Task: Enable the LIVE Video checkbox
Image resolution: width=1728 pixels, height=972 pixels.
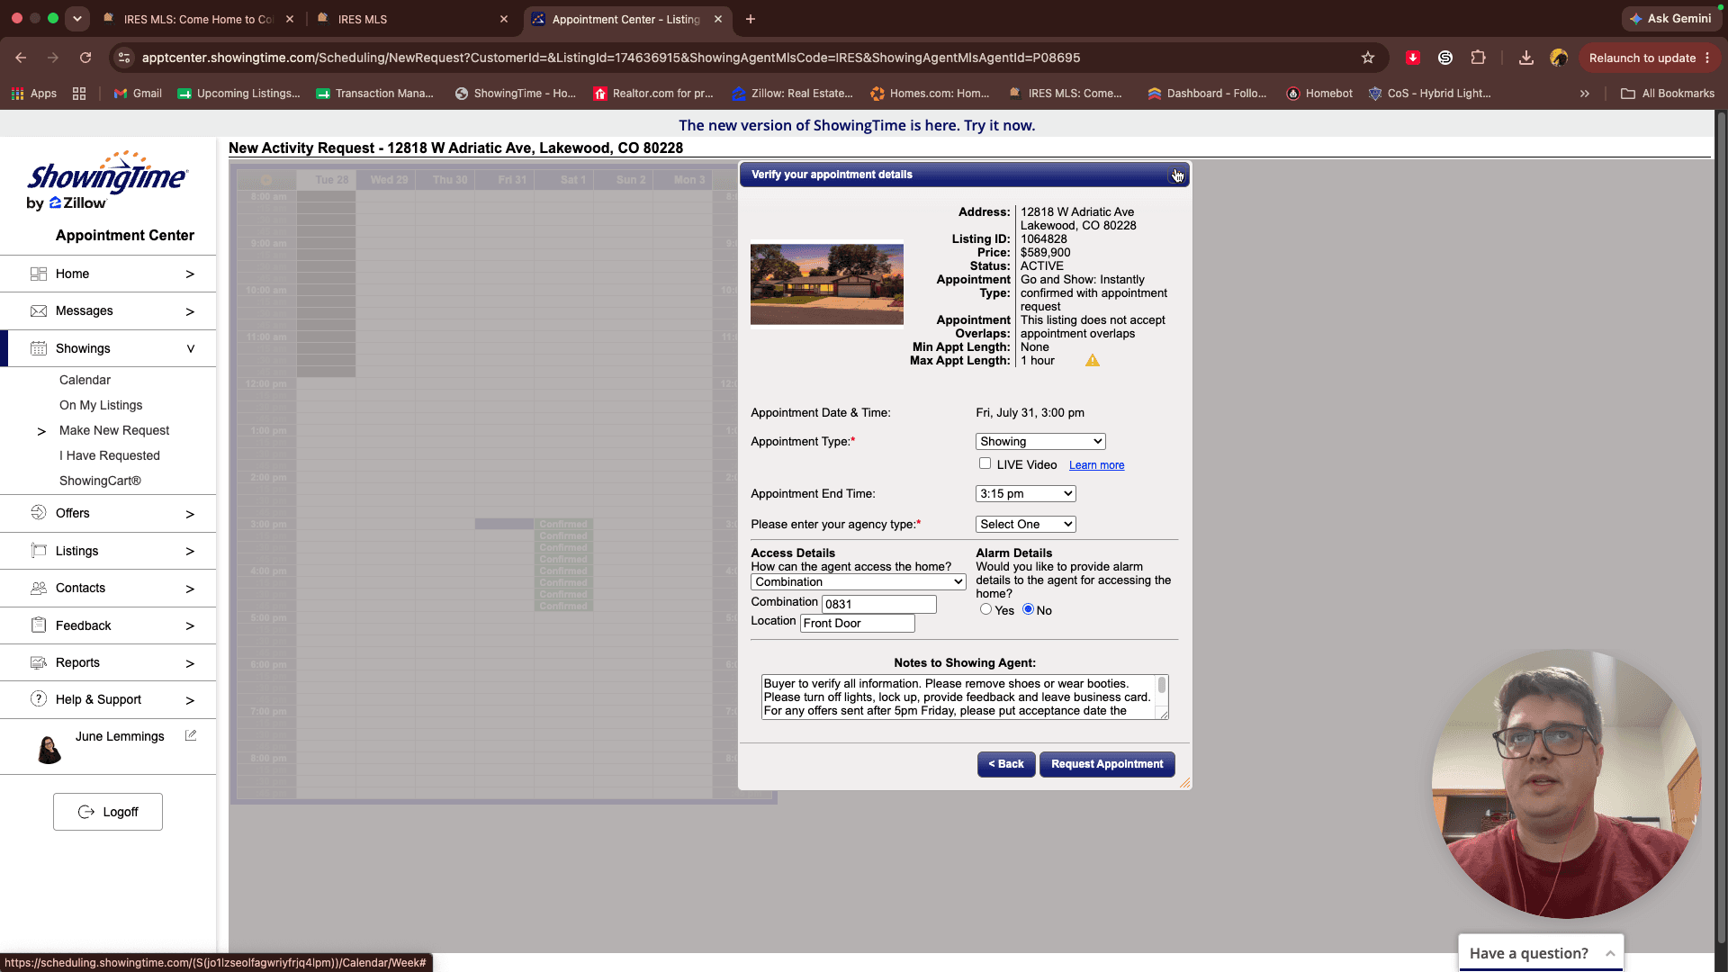Action: tap(985, 463)
